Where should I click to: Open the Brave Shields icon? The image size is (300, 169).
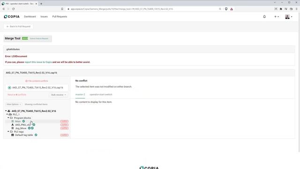pos(226,9)
